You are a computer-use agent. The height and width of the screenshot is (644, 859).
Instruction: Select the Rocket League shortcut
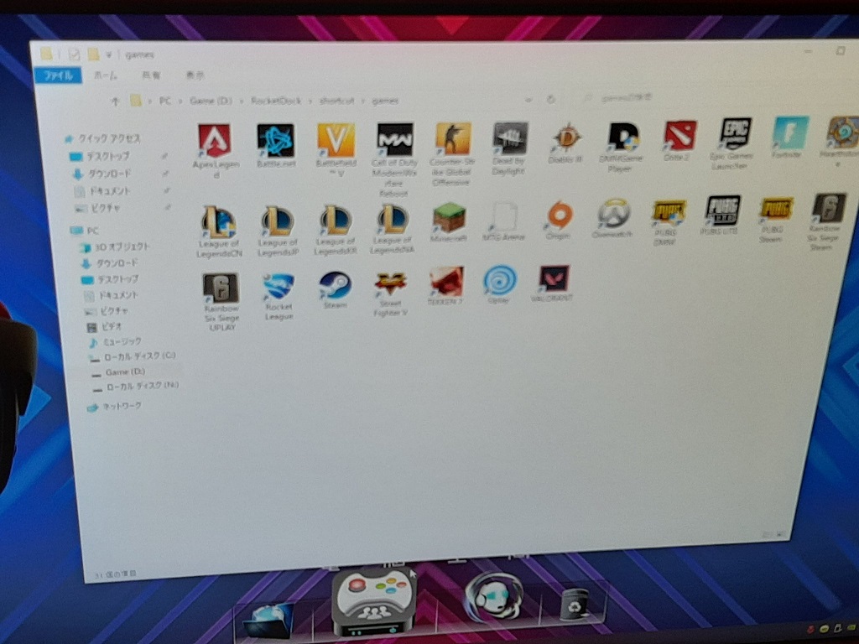[x=279, y=297]
